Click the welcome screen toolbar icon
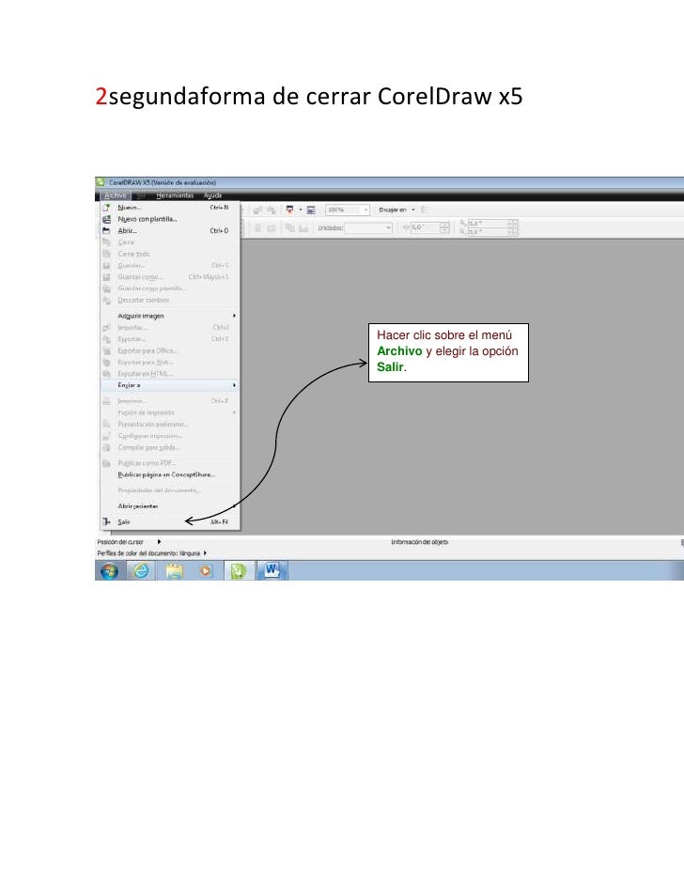 coord(311,210)
